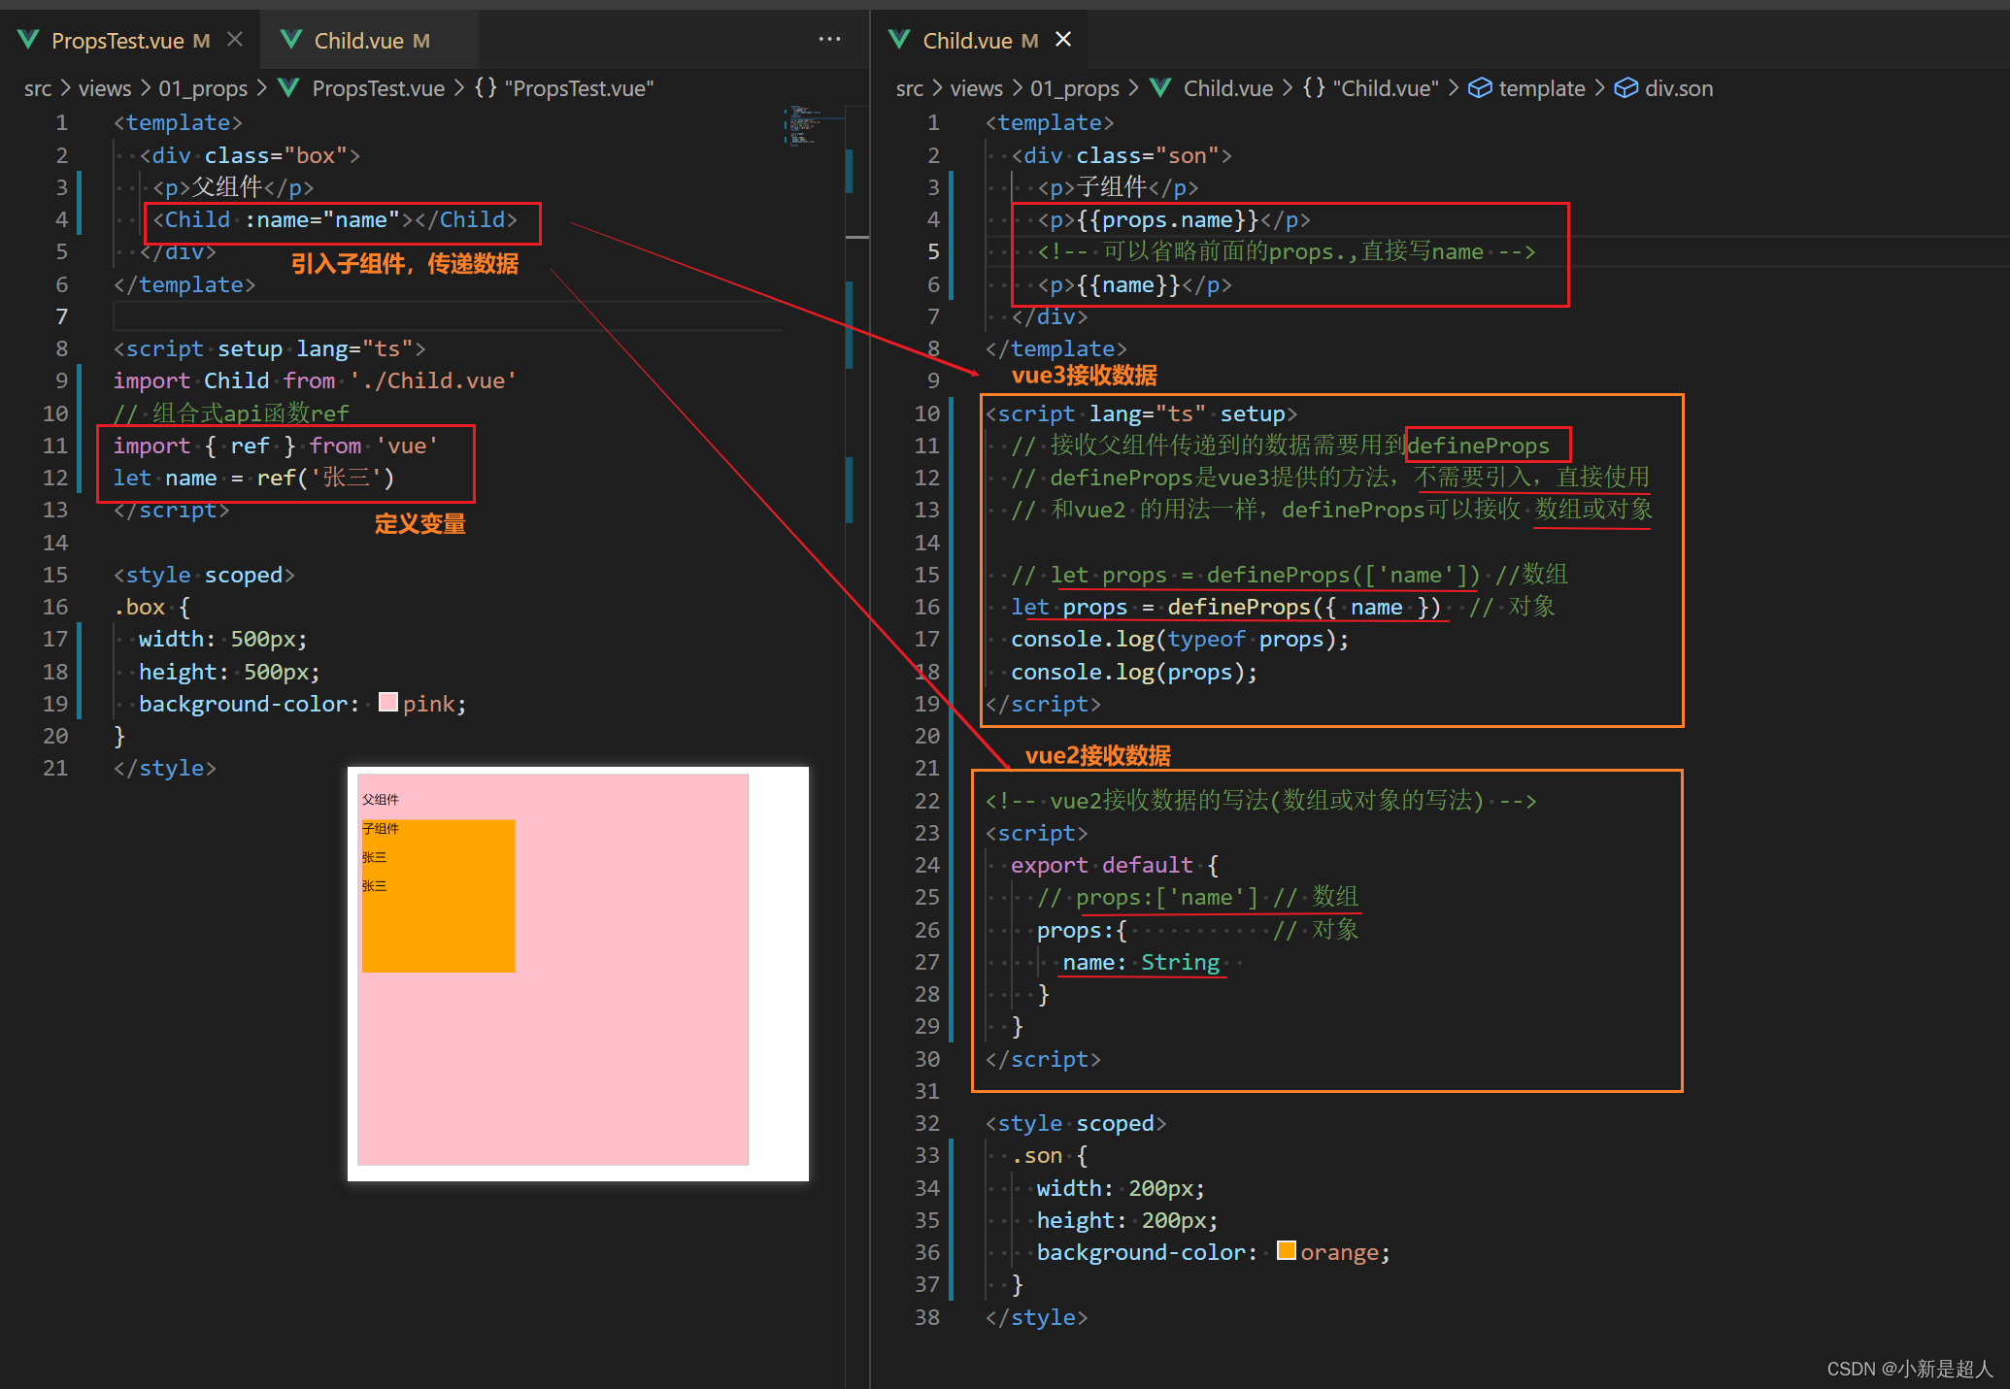
Task: Click 'export default {' line
Action: click(x=1115, y=865)
